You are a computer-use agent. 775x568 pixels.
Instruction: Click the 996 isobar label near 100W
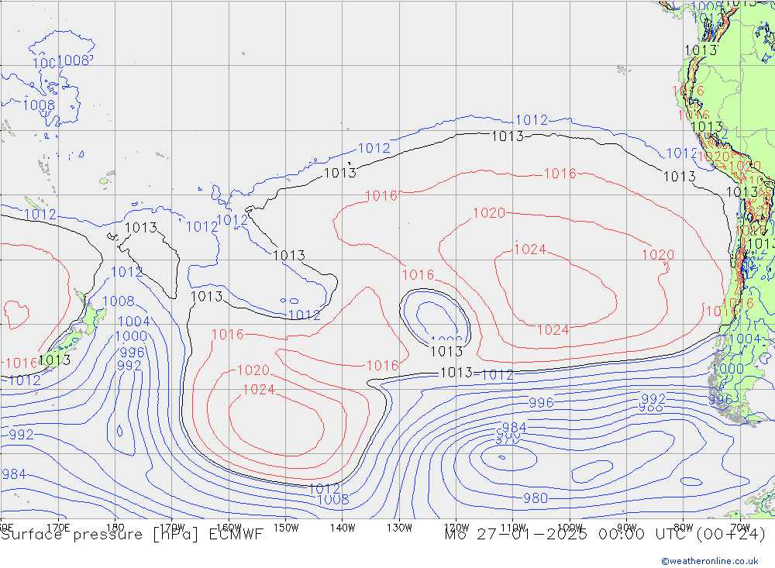(541, 402)
